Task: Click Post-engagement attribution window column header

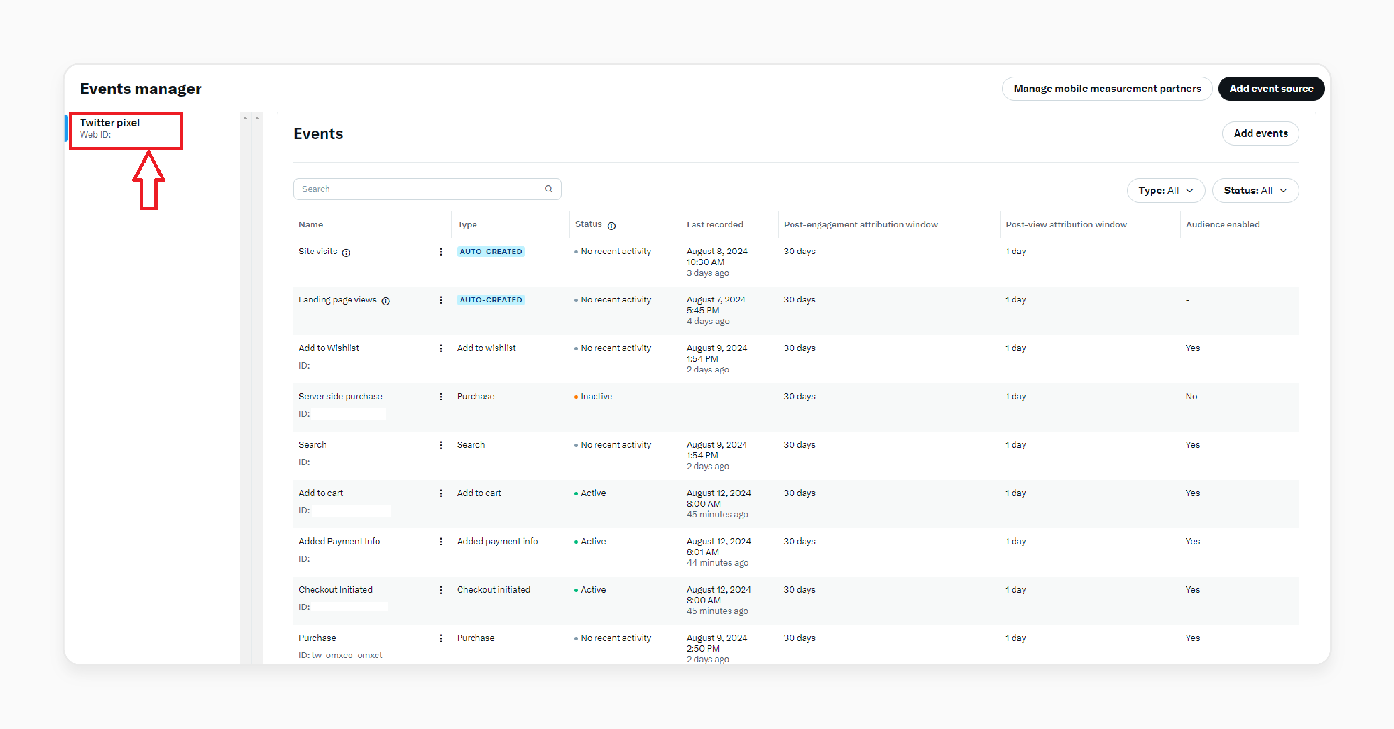Action: (860, 224)
